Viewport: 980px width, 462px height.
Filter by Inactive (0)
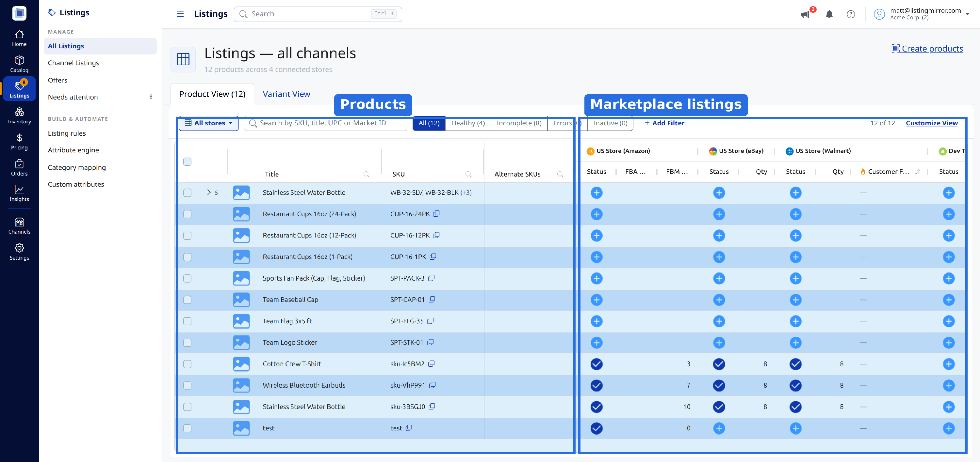click(610, 123)
